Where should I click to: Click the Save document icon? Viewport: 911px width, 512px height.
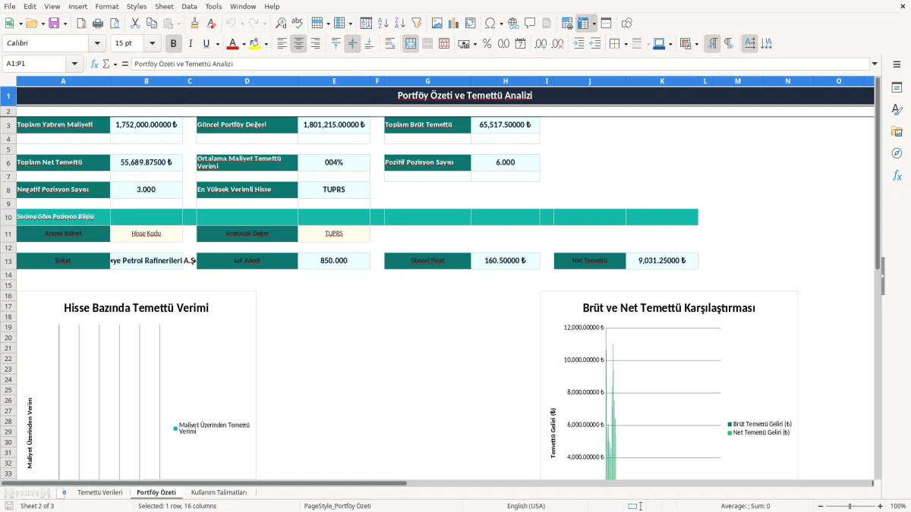point(54,24)
